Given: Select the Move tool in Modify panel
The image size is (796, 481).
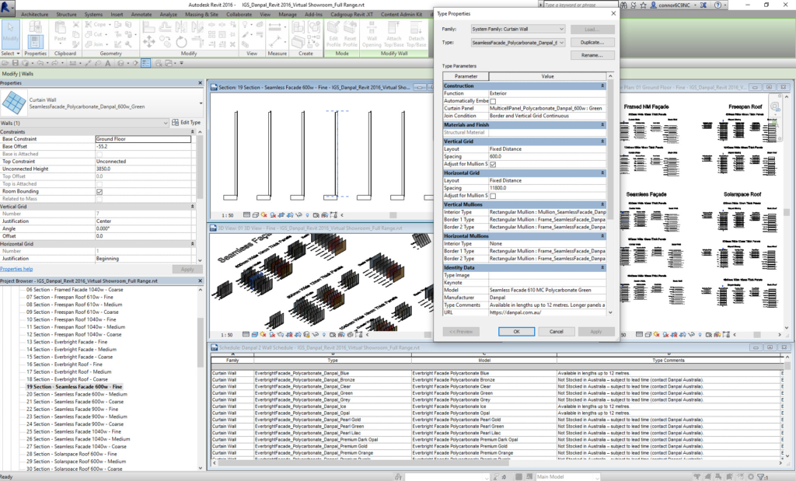Looking at the screenshot, I should (148, 42).
